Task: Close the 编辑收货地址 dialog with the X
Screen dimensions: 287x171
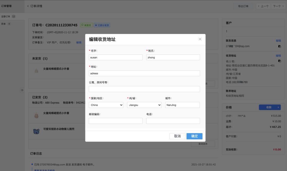Action: click(x=200, y=39)
